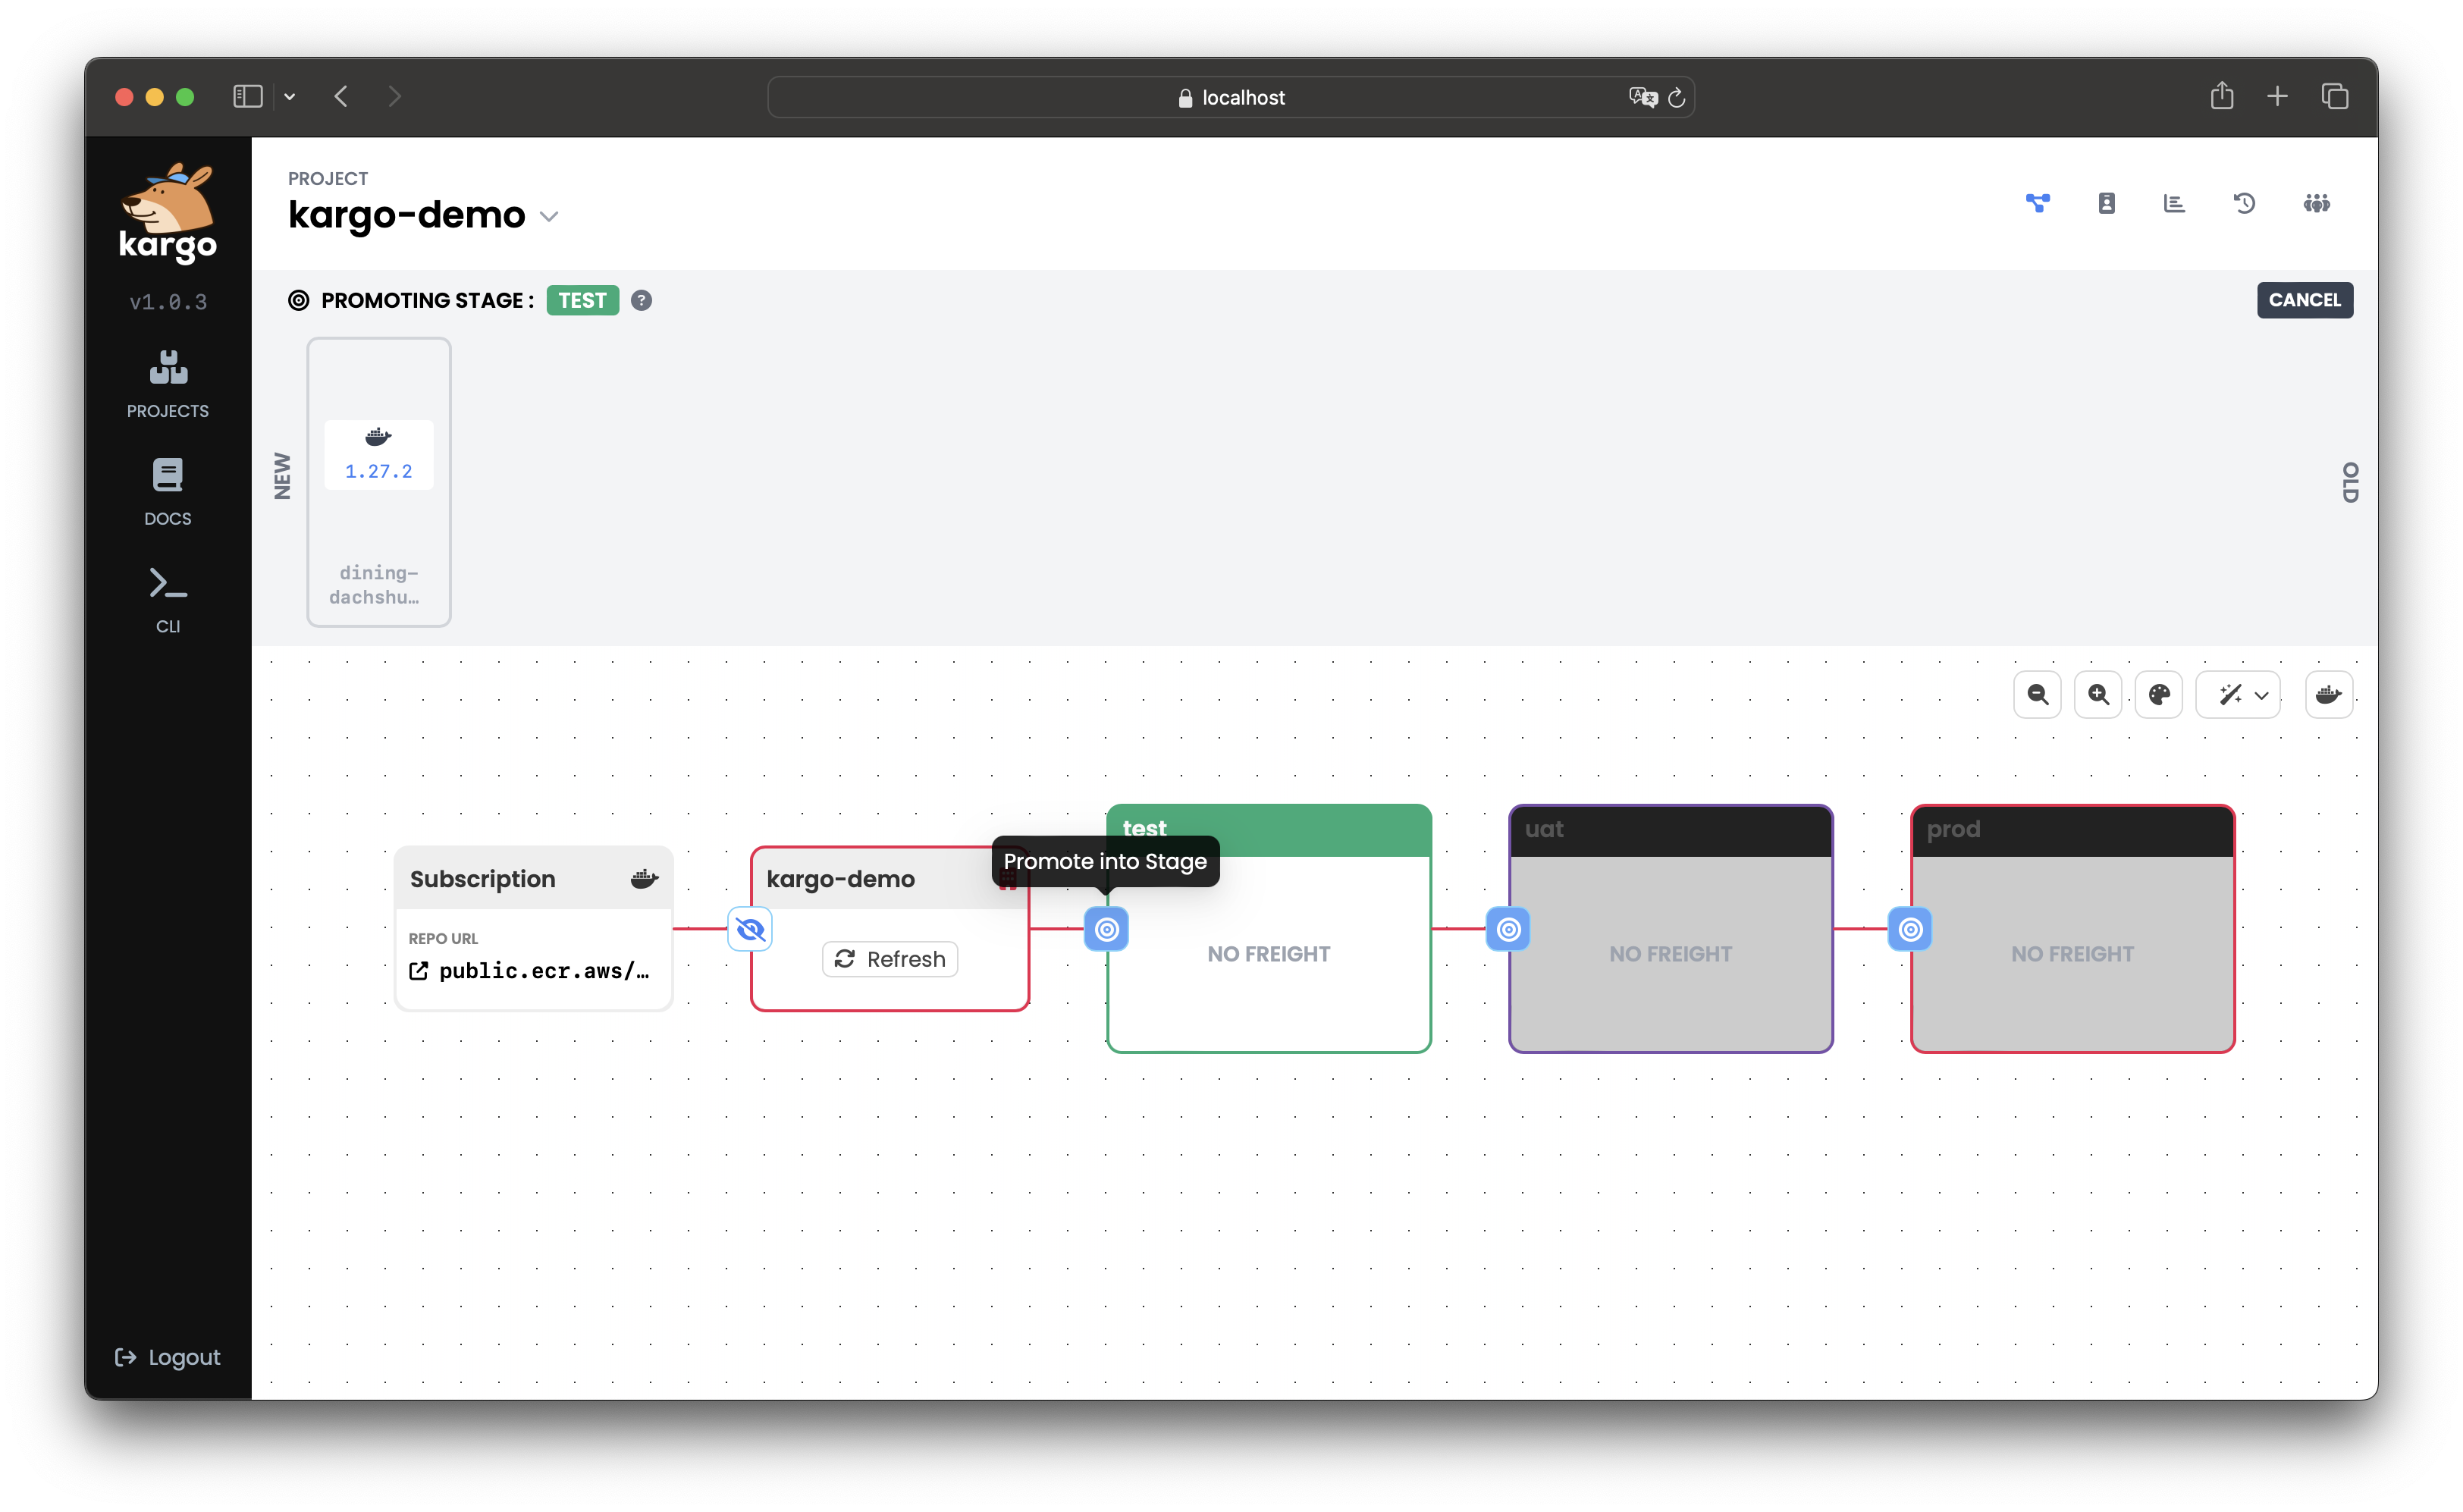Open the project roles people icon
The width and height of the screenshot is (2463, 1512).
[x=2316, y=204]
